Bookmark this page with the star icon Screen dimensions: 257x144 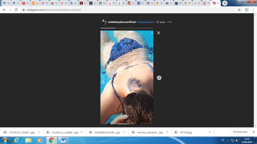(x=239, y=10)
